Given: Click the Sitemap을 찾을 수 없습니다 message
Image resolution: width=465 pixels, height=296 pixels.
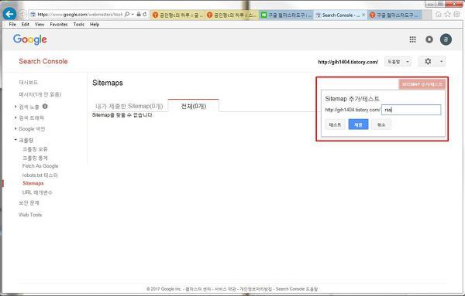Looking at the screenshot, I should point(122,114).
